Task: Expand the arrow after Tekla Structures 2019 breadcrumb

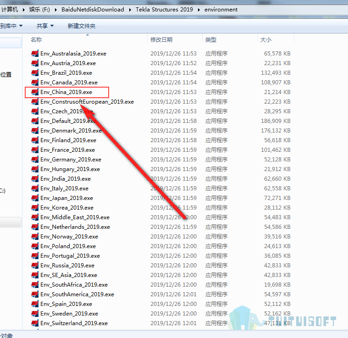Action: coord(199,10)
